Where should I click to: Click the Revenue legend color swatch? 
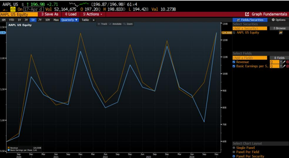[x=9, y=148]
